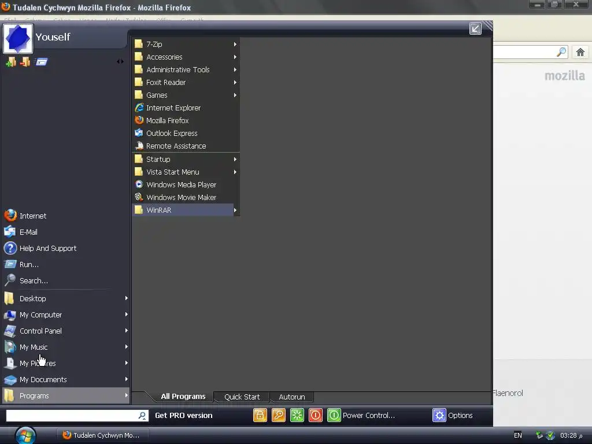592x444 pixels.
Task: Click the remove folder icon with red minus
Action: [x=25, y=61]
